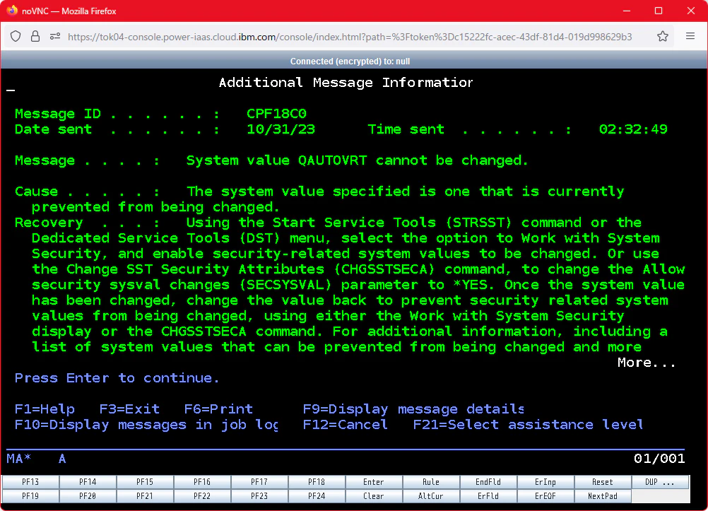
Task: Bookmark this page with the star icon
Action: (662, 37)
